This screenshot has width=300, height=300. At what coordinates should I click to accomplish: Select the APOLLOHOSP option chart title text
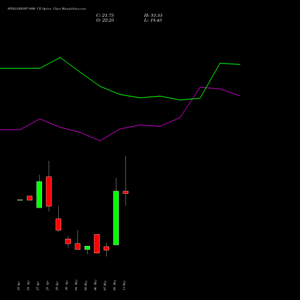click(46, 9)
